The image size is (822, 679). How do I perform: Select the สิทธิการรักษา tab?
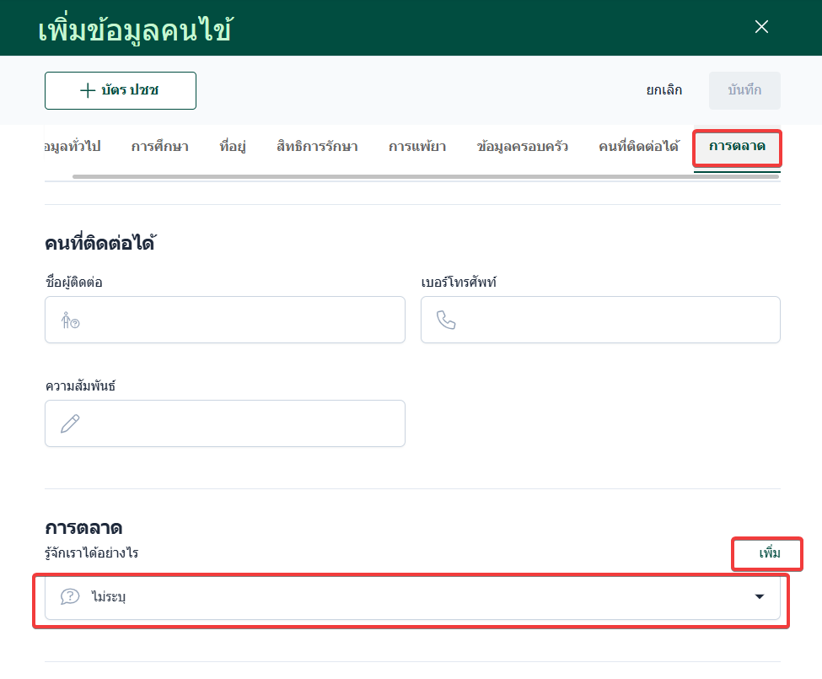tap(317, 147)
